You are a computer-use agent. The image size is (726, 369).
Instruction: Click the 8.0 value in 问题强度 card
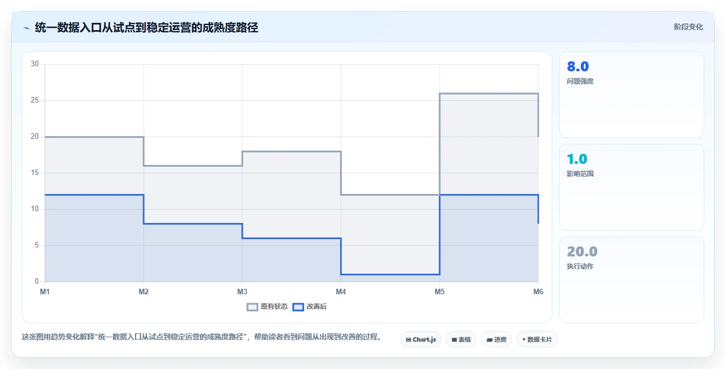pos(577,66)
